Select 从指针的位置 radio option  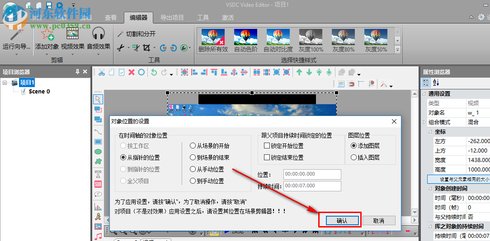tap(140, 158)
